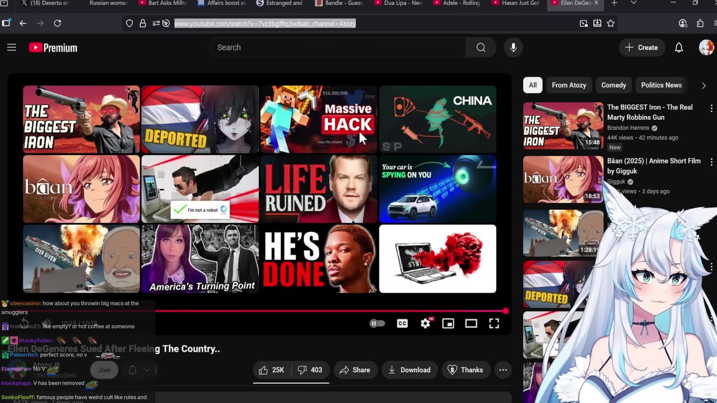The image size is (717, 403).
Task: Go back in the browser
Action: 23,24
